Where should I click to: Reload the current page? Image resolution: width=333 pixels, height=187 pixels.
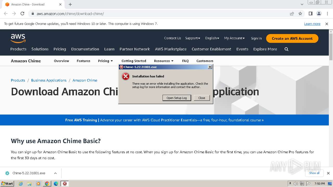22,14
